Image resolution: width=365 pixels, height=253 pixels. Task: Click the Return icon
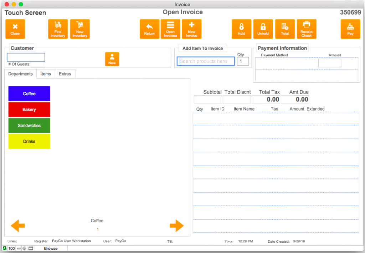[149, 29]
